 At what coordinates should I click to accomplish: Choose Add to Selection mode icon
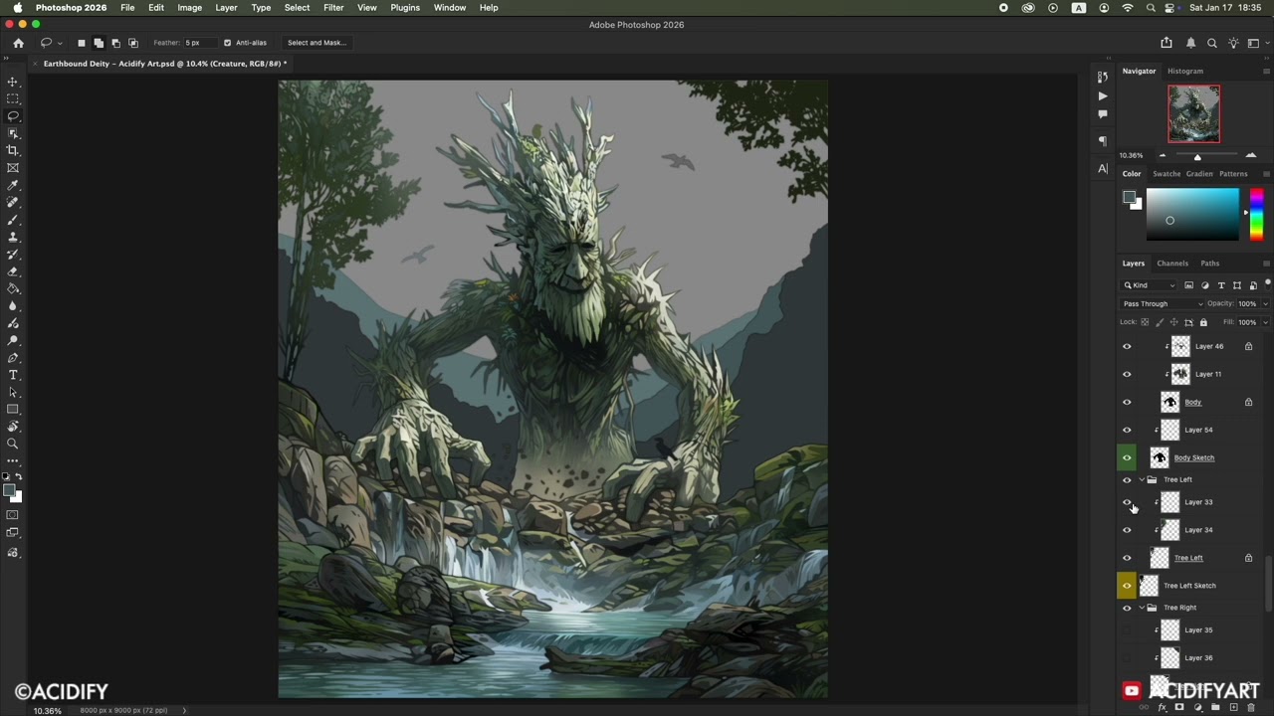point(99,43)
